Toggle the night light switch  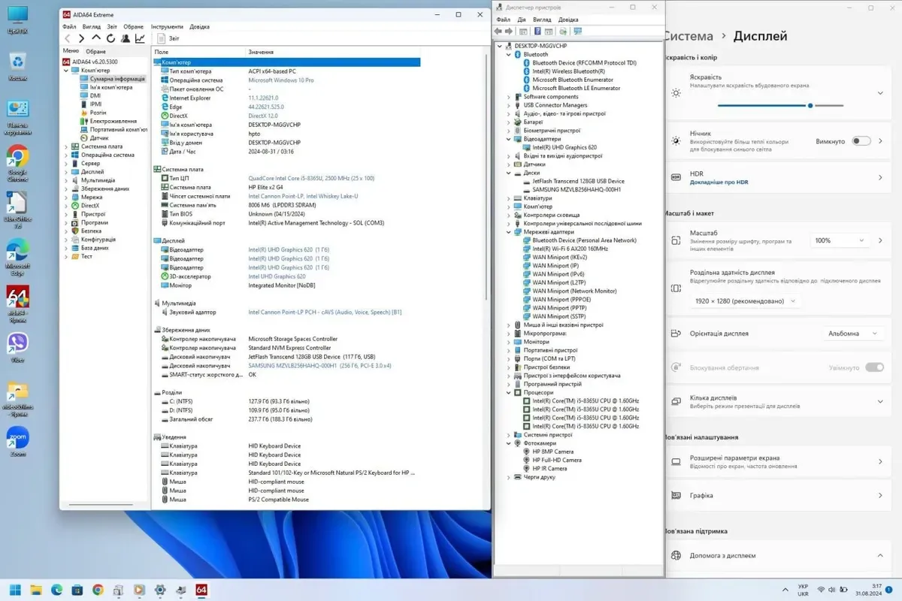(x=861, y=141)
